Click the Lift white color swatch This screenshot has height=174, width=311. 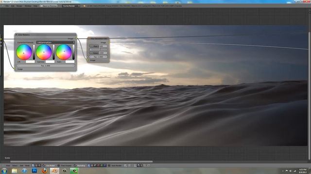(x=30, y=61)
